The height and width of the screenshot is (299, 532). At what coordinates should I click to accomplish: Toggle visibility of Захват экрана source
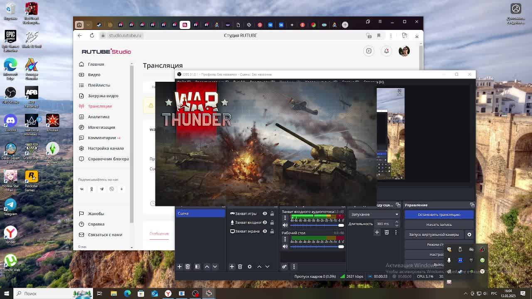coord(265,231)
